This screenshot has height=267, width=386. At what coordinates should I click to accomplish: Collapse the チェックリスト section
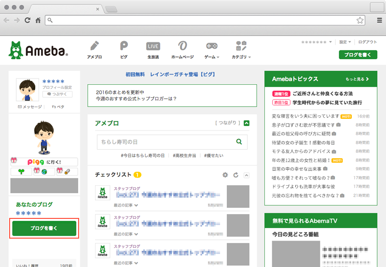(247, 175)
